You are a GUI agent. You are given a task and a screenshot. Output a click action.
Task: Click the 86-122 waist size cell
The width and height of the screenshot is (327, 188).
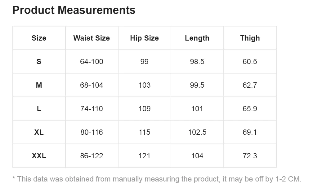tap(92, 156)
